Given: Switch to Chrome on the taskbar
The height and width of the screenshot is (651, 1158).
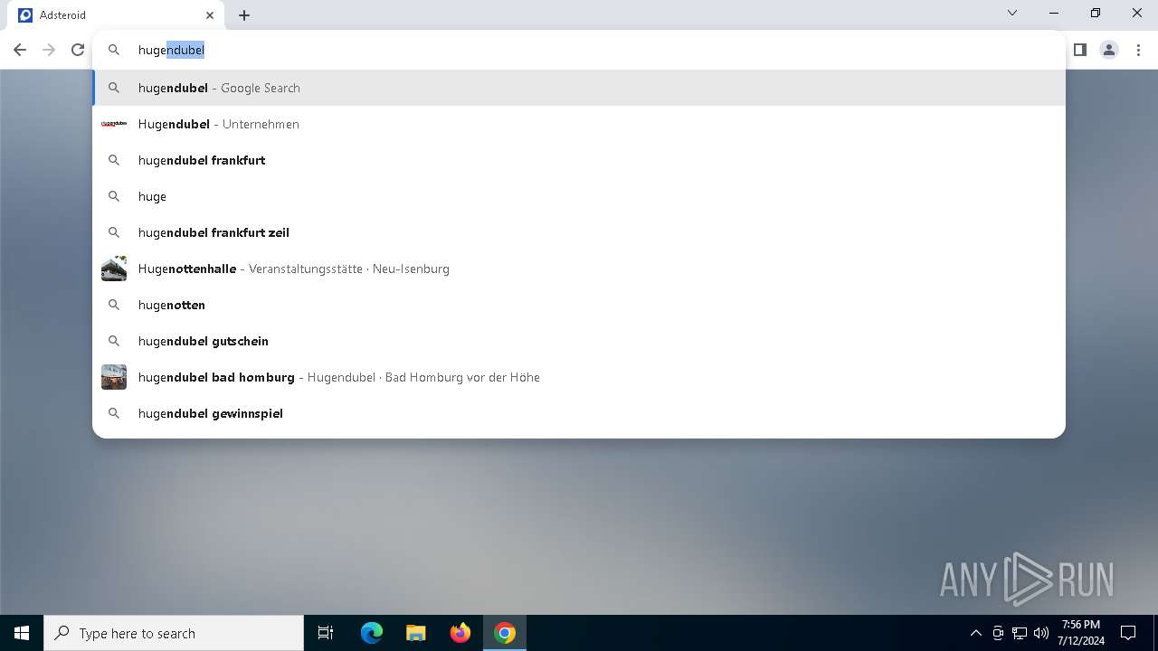Looking at the screenshot, I should 505,633.
